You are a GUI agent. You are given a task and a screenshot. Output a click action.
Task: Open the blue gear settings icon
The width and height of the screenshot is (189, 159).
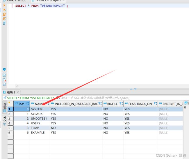click(x=4, y=69)
